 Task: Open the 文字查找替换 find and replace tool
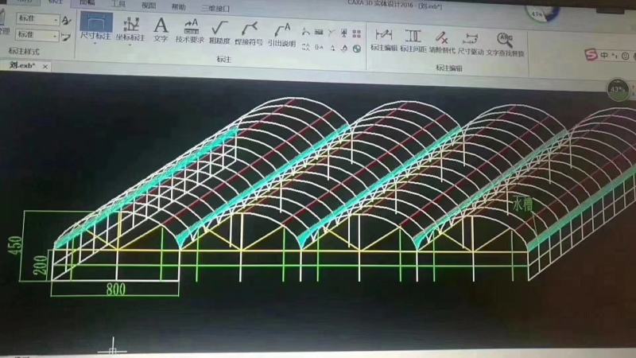[x=505, y=44]
